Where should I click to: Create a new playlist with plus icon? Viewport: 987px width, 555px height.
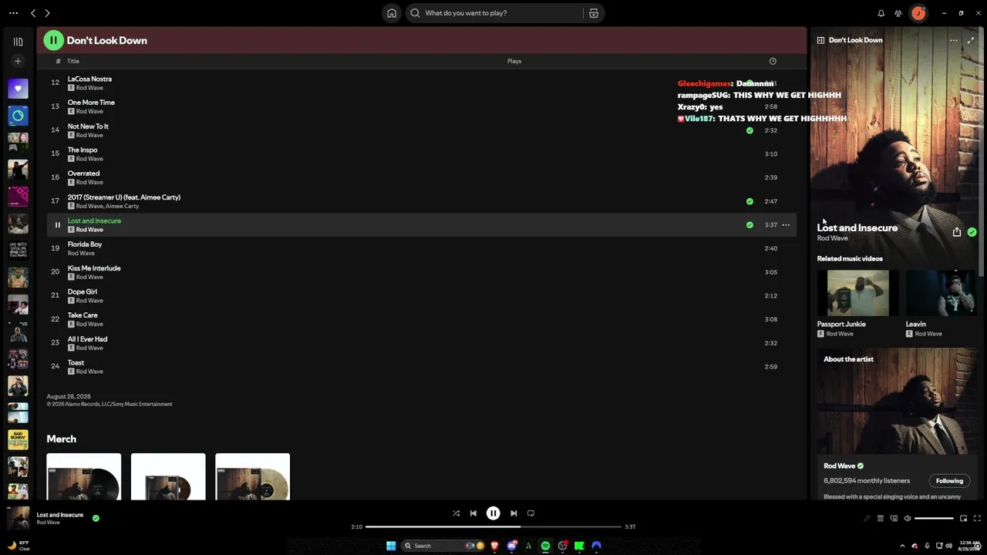pyautogui.click(x=18, y=61)
